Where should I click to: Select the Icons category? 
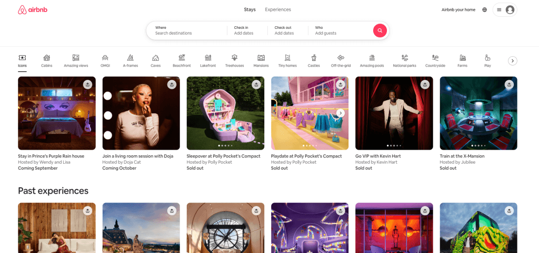tap(22, 61)
